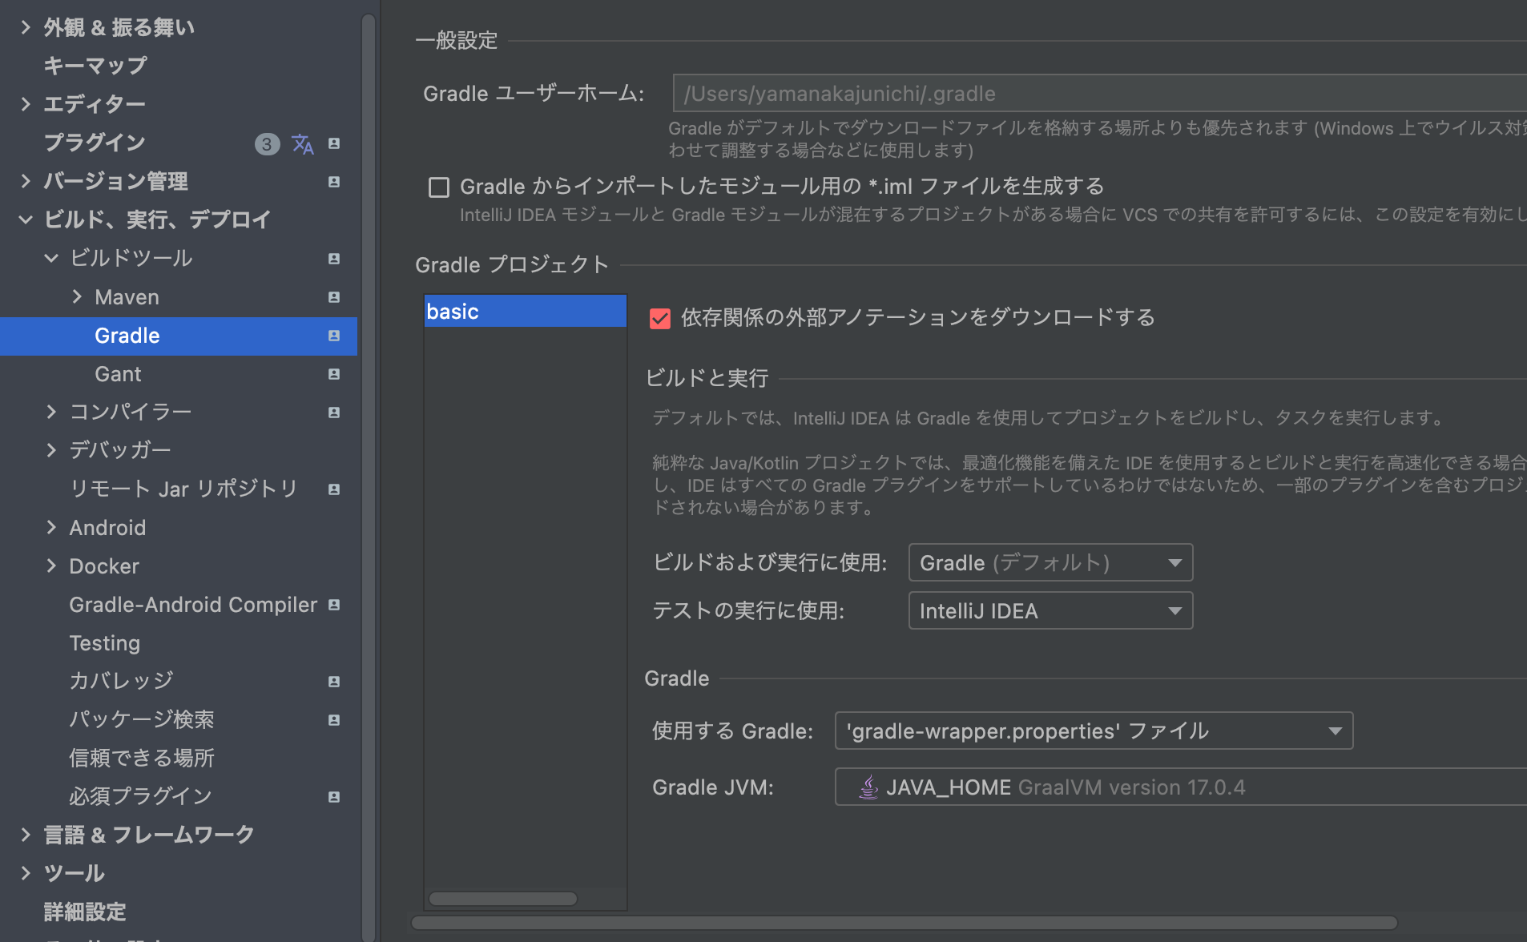Viewport: 1527px width, 942px height.
Task: Click project-settings icon on プラグイン row
Action: point(334,143)
